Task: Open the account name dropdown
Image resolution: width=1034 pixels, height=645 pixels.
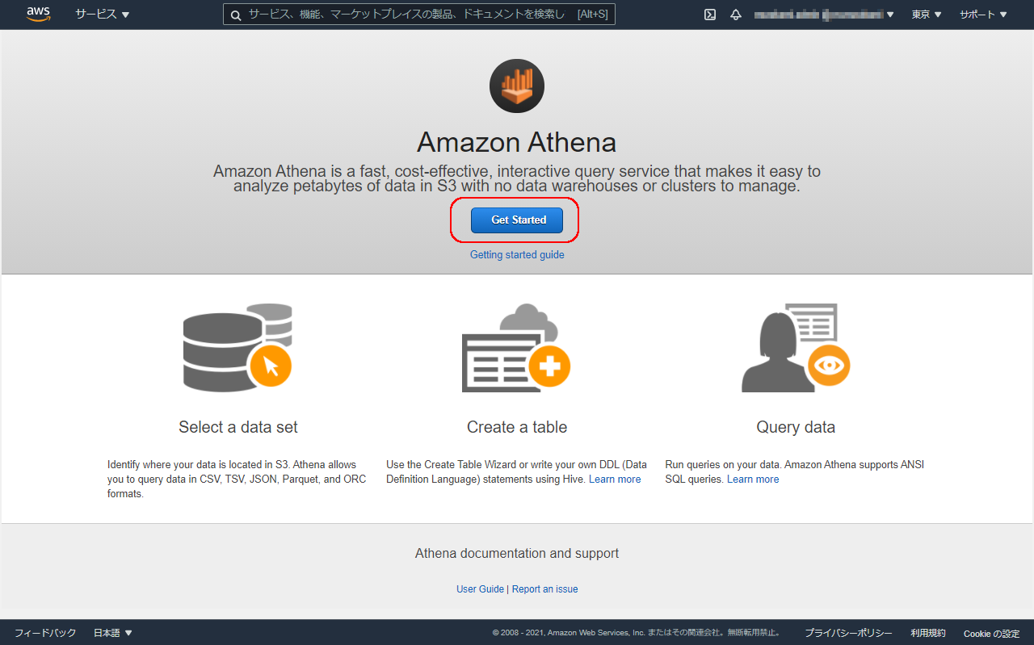Action: [824, 15]
